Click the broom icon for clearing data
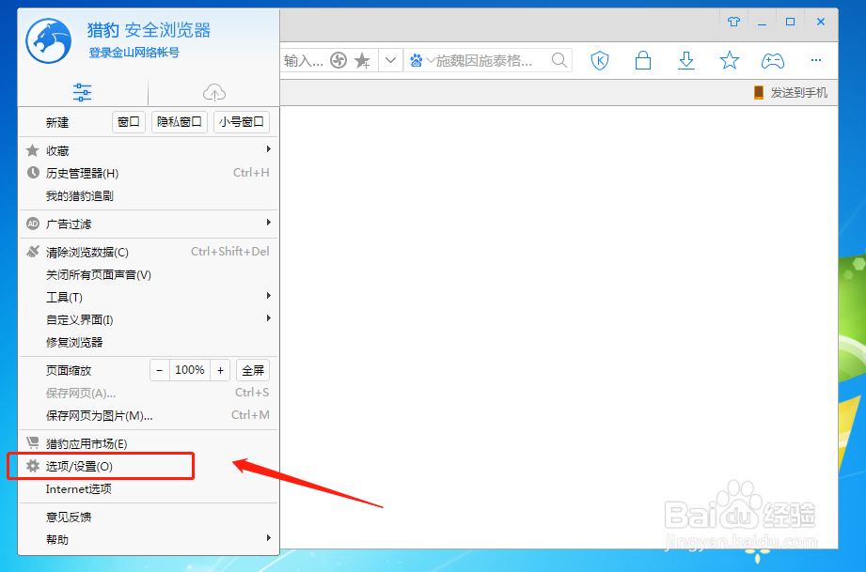 (x=33, y=252)
